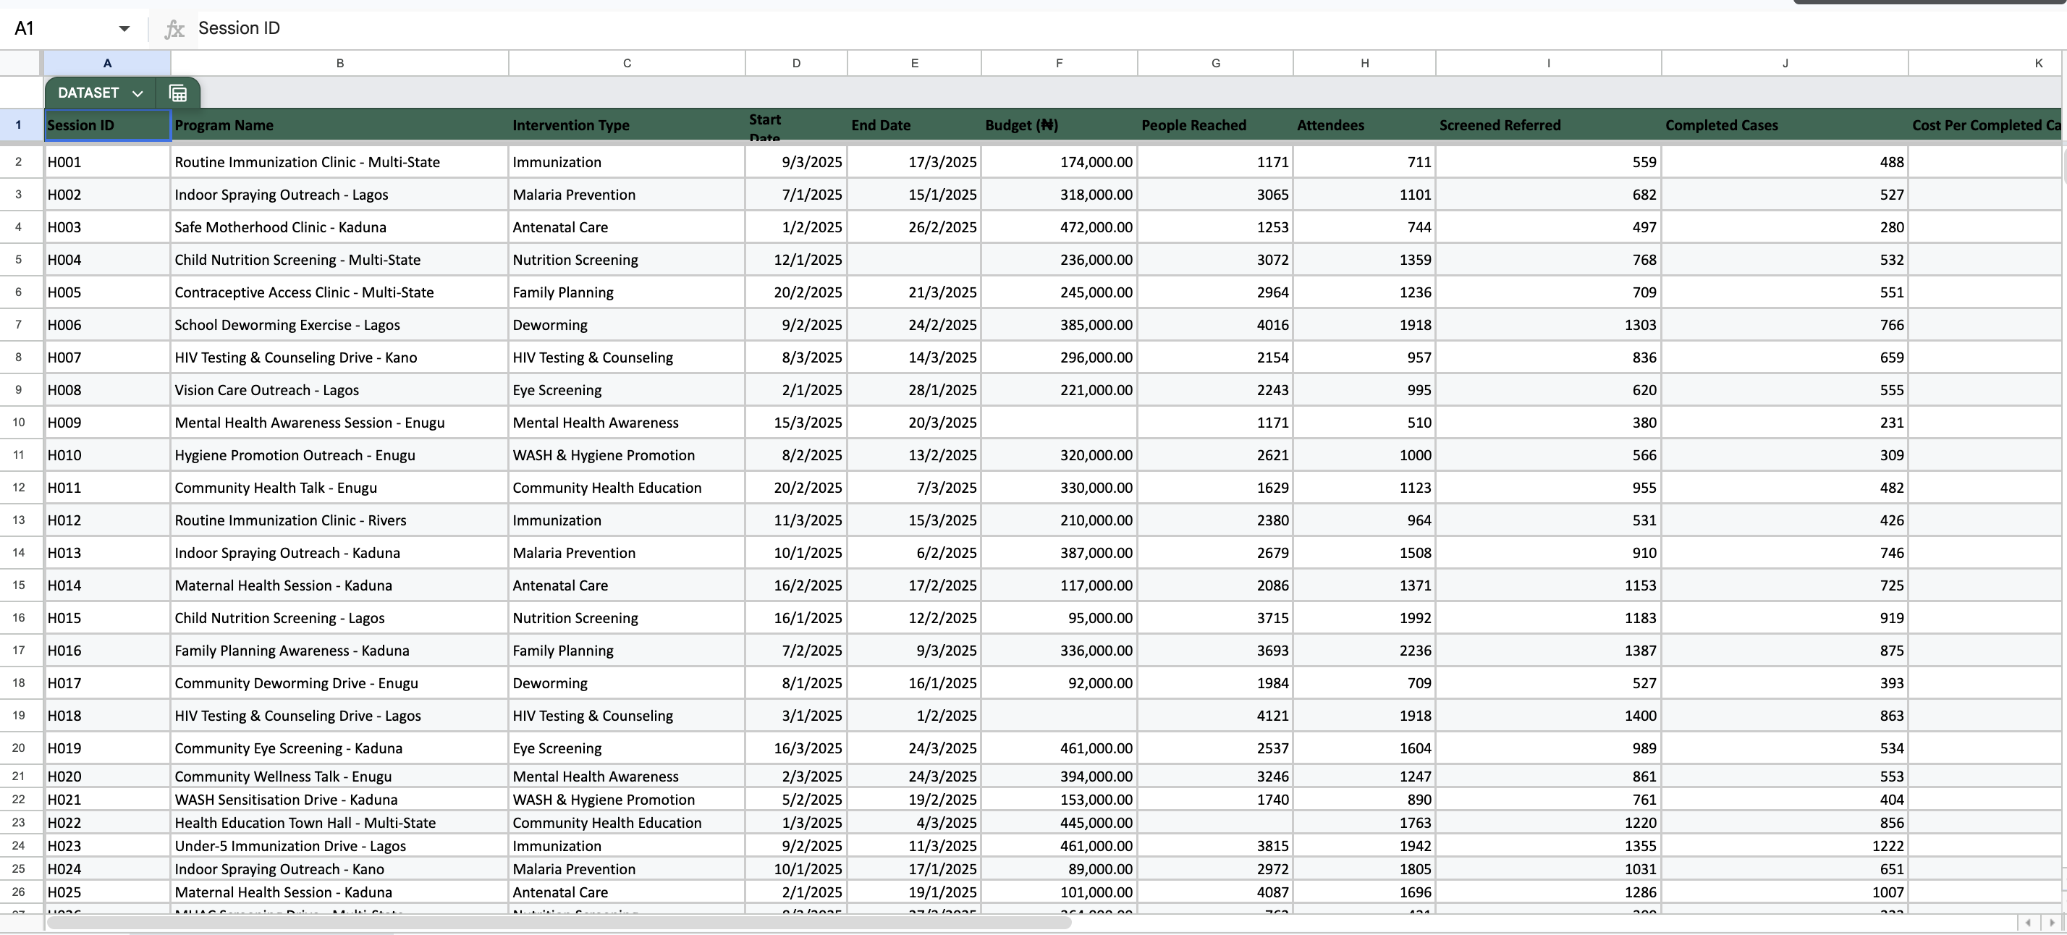Click the scroll right arrow at bottom

tap(2053, 923)
